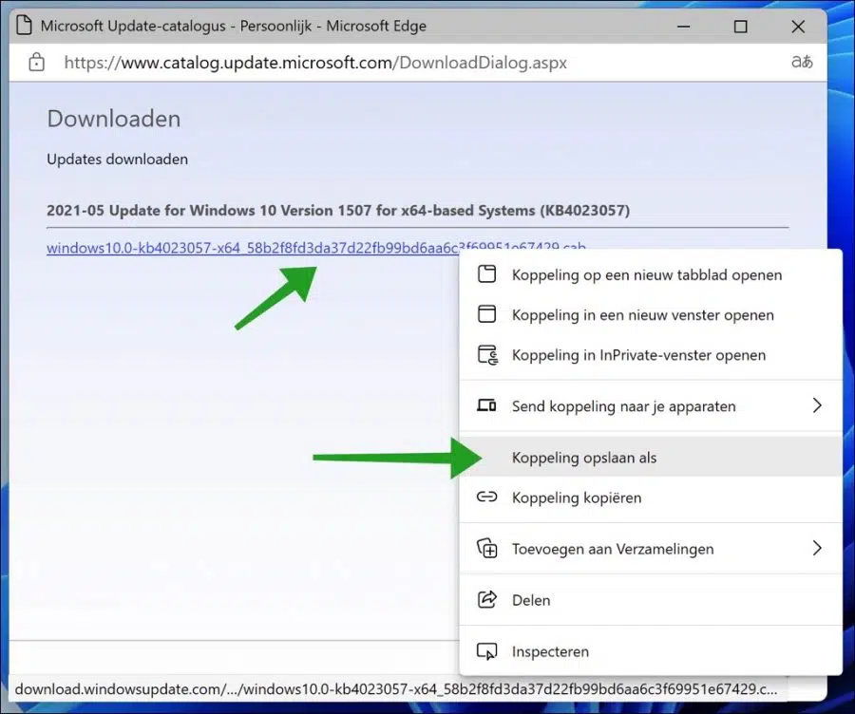Select Send koppeling naar je apparaten
Screen dimensions: 855x714
point(651,406)
